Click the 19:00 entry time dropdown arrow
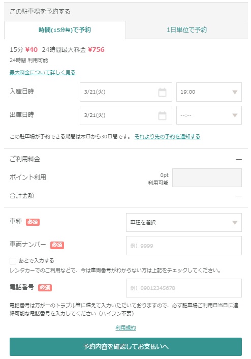This screenshot has width=251, height=359. (x=235, y=92)
